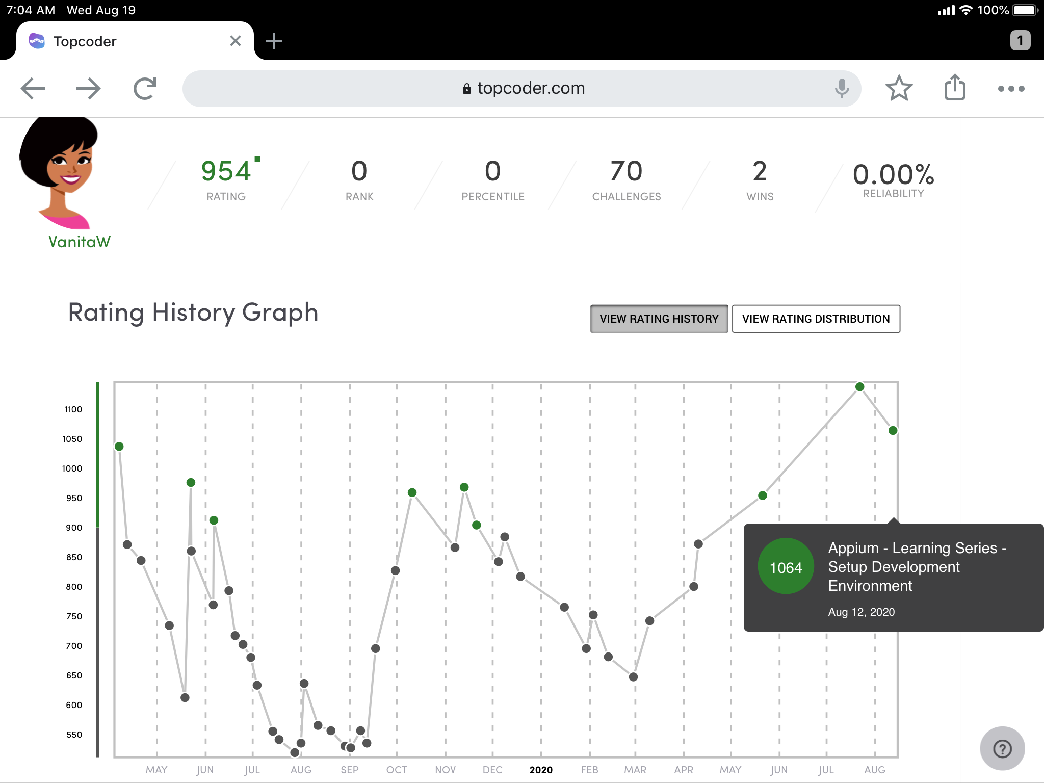Click View Rating History button
Image resolution: width=1044 pixels, height=783 pixels.
(x=659, y=319)
